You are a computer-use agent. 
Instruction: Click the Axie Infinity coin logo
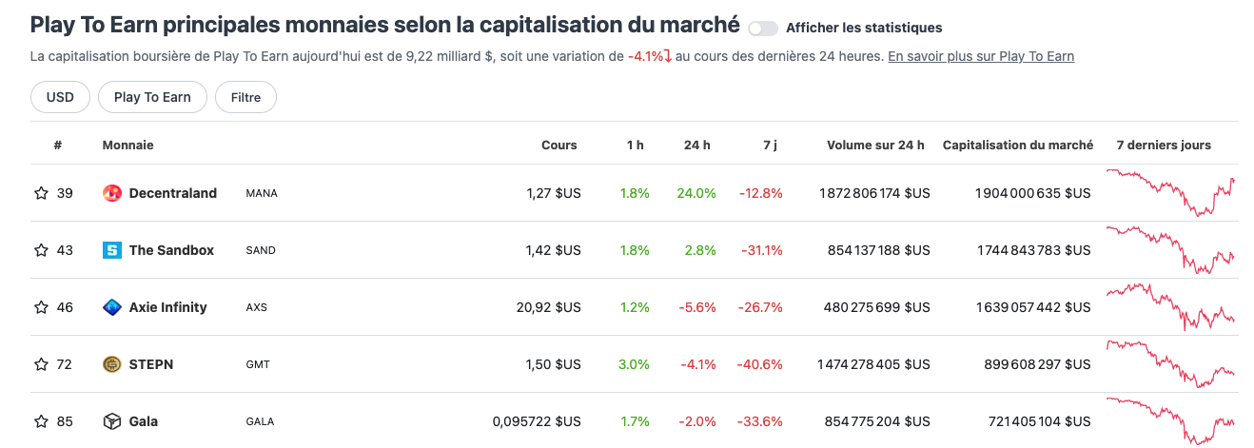coord(112,307)
